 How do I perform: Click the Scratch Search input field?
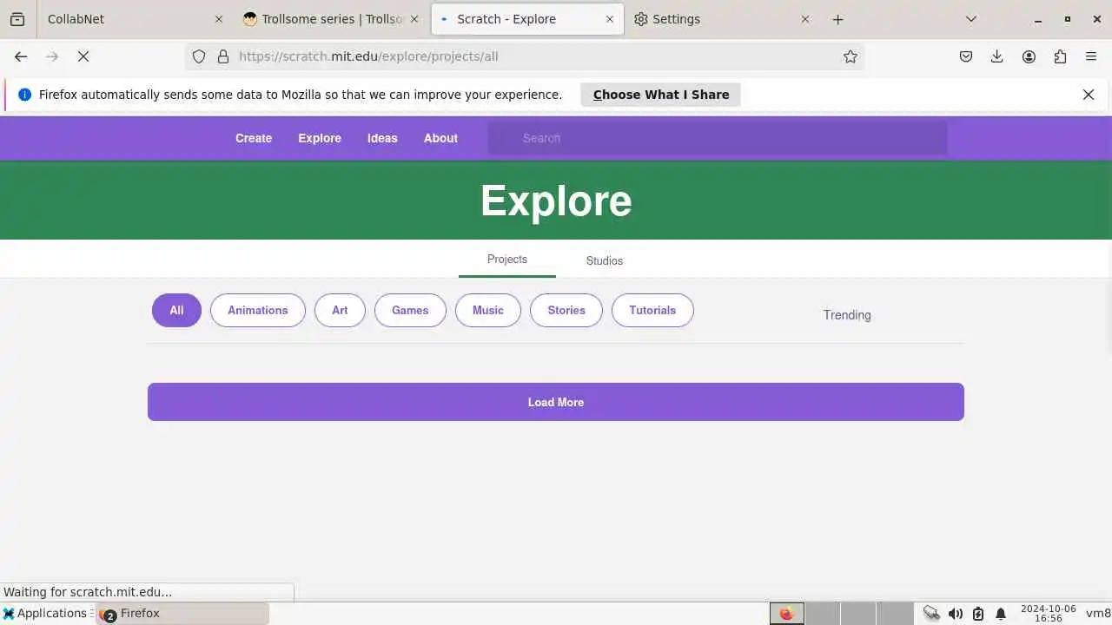click(x=718, y=138)
